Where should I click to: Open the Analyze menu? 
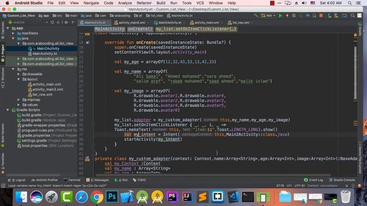click(x=125, y=3)
